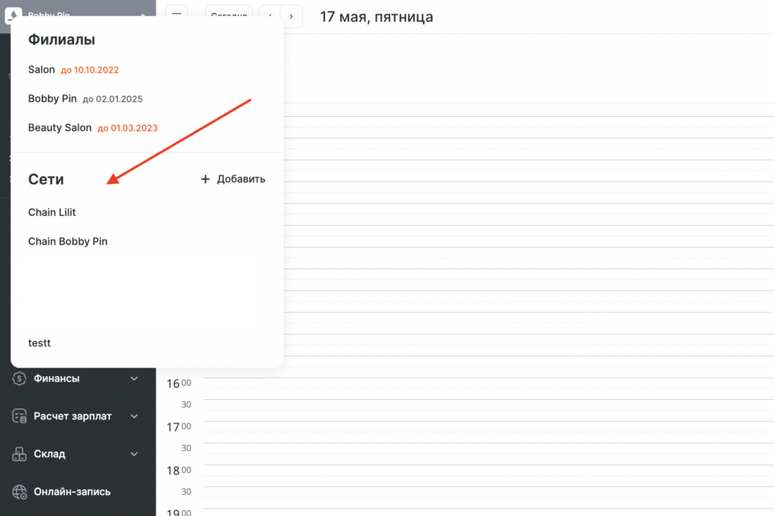
Task: Click the 18:00 time label
Action: tap(179, 470)
